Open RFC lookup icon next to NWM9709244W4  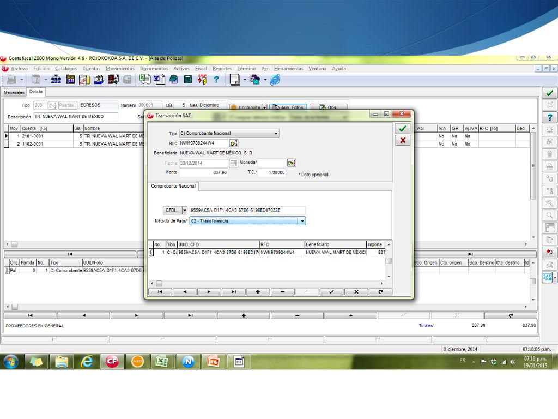(233, 143)
